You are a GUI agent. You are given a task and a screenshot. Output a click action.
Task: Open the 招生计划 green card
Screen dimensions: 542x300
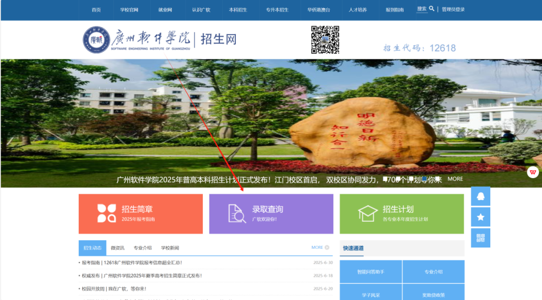click(401, 214)
